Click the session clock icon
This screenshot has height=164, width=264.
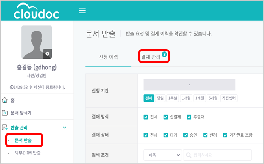pos(12,87)
